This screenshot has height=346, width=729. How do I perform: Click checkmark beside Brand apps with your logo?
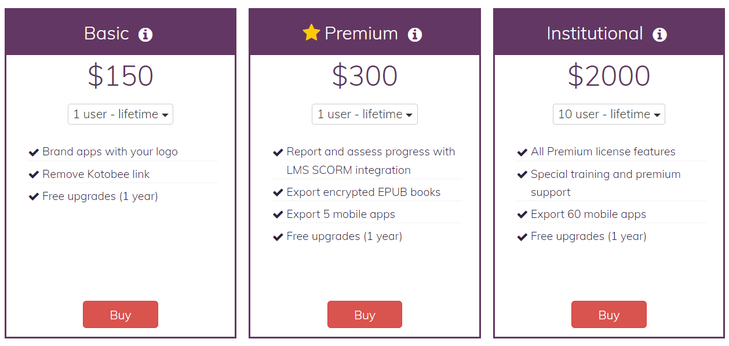coord(34,152)
